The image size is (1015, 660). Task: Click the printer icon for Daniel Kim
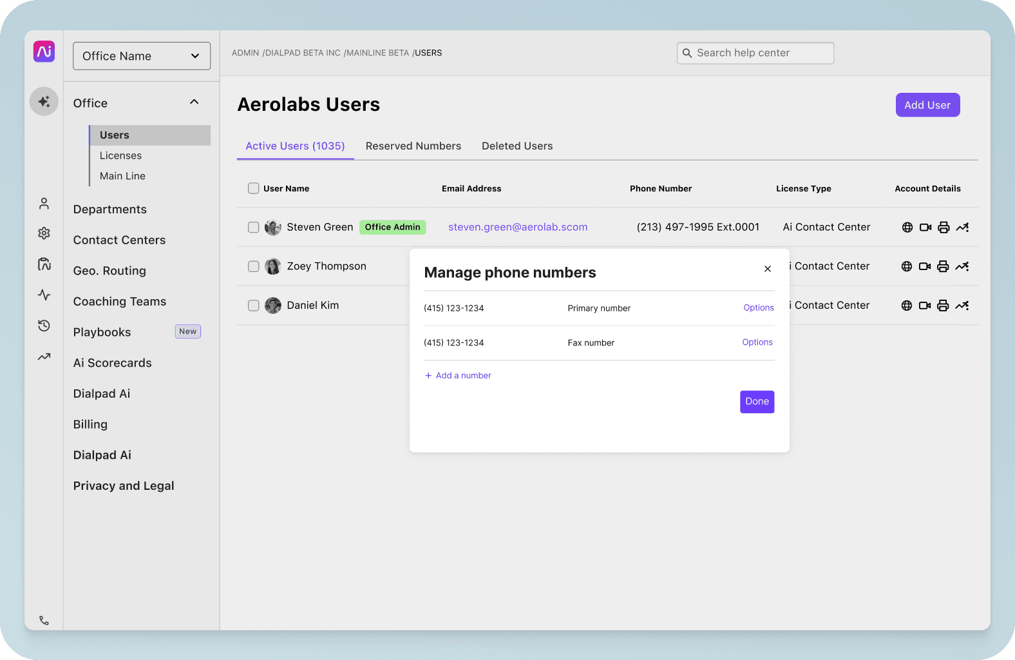click(943, 306)
